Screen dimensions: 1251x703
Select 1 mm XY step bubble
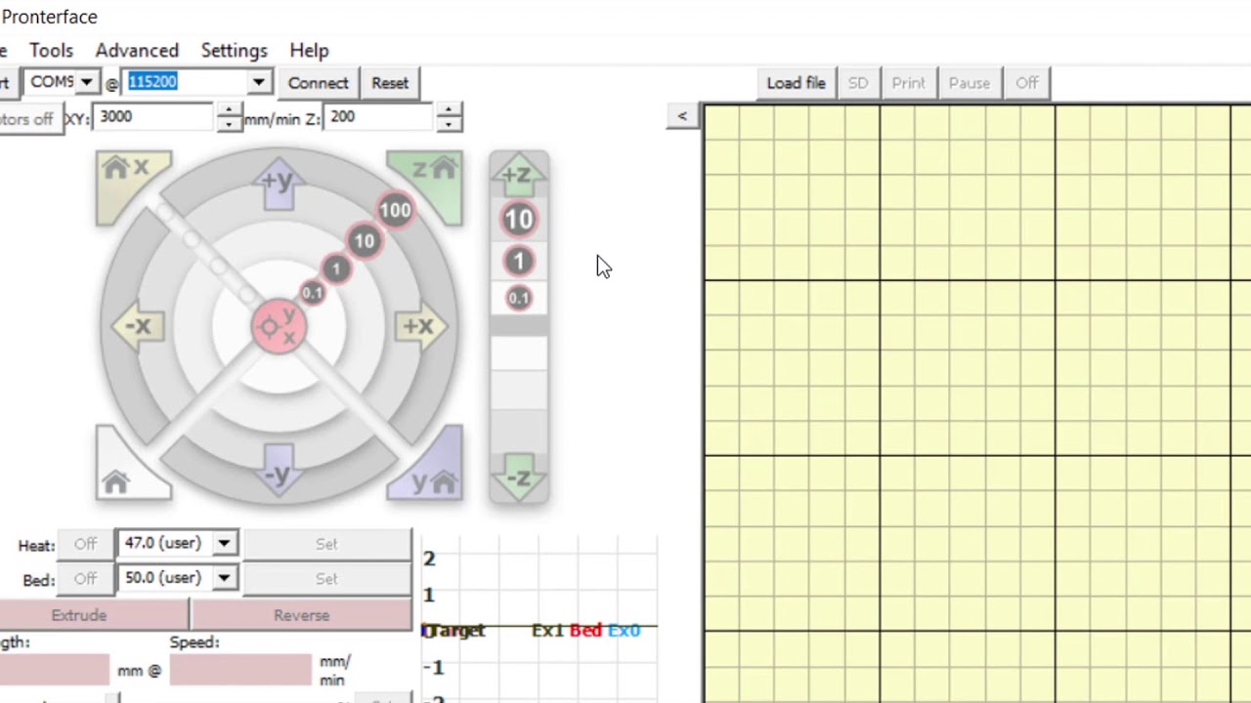pos(336,269)
